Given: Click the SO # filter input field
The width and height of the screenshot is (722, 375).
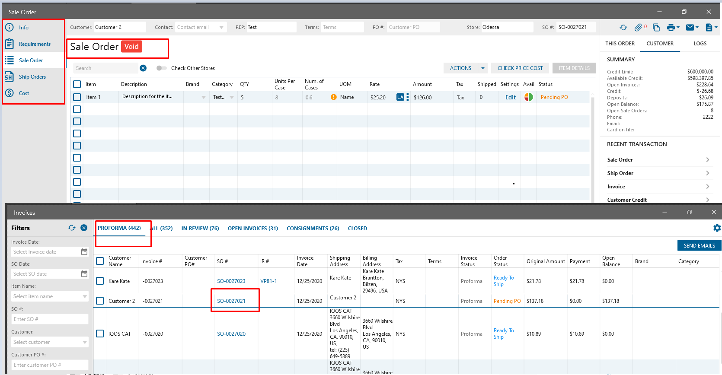Looking at the screenshot, I should (50, 319).
